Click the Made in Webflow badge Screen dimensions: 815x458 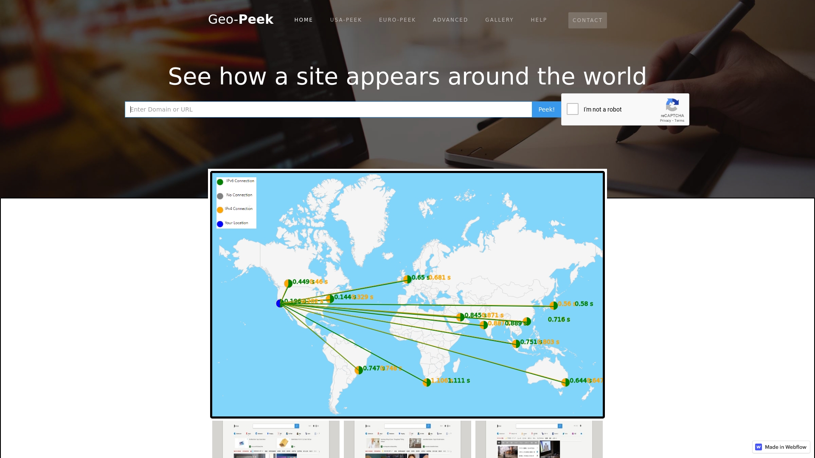tap(781, 447)
